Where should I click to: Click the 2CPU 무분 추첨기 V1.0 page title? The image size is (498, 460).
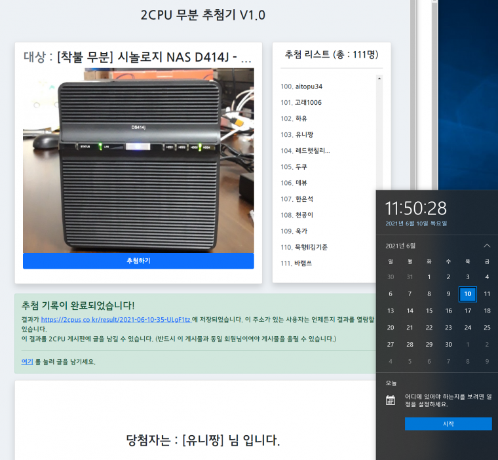pyautogui.click(x=203, y=15)
